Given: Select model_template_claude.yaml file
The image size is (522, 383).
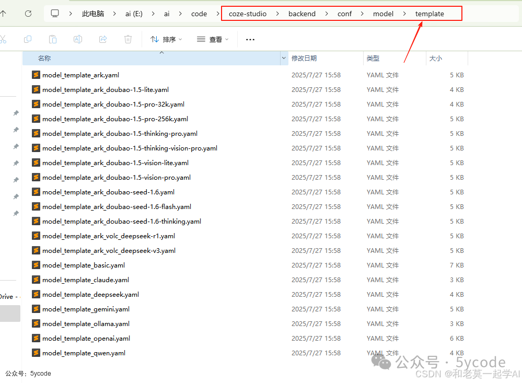Looking at the screenshot, I should 86,280.
